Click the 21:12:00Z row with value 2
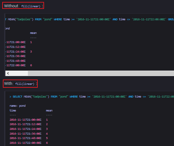Viewport: 174px width, 146px height. (x=29, y=124)
